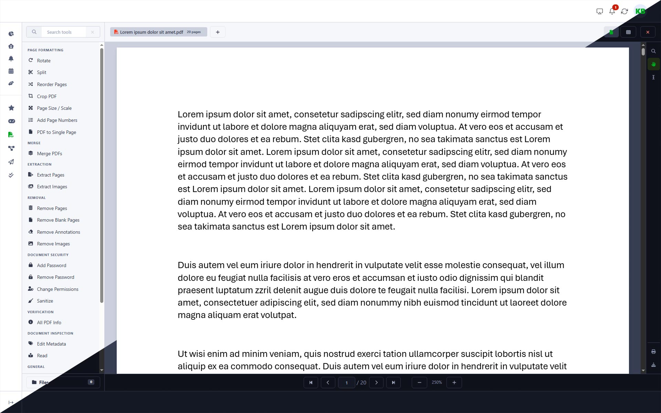Open a new tab with the plus button

coord(218,32)
